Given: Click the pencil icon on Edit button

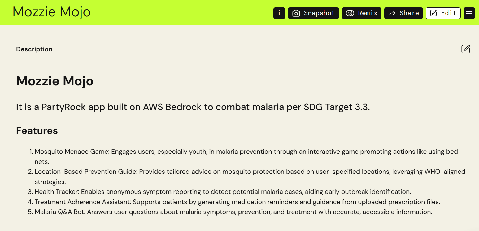Looking at the screenshot, I should tap(434, 13).
